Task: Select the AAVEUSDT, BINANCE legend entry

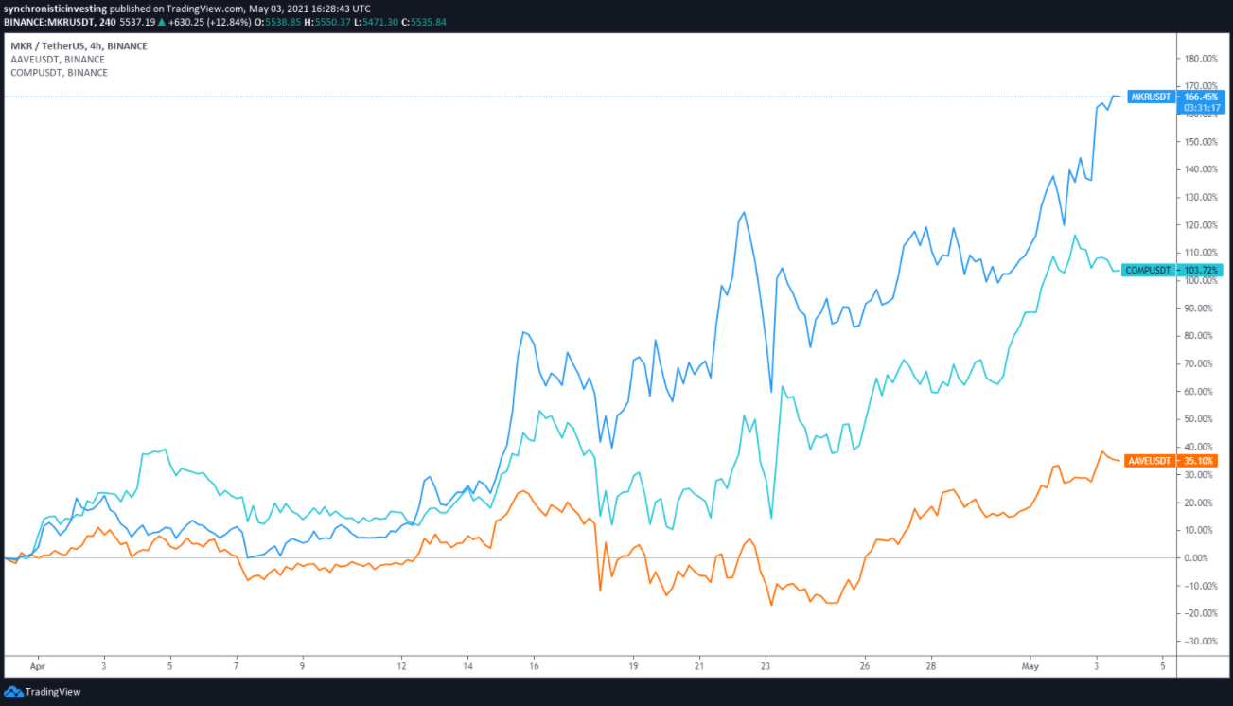Action: [58, 59]
